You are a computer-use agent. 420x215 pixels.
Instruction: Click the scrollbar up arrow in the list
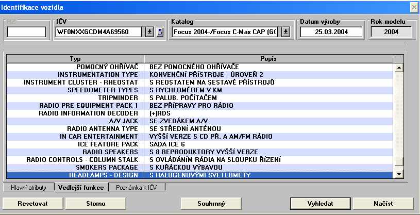(398, 67)
